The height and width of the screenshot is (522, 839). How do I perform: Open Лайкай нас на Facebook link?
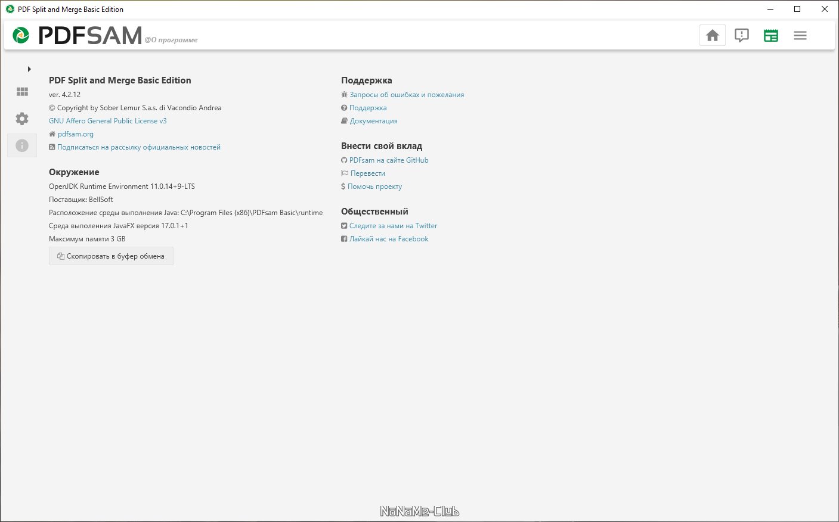[x=389, y=239]
